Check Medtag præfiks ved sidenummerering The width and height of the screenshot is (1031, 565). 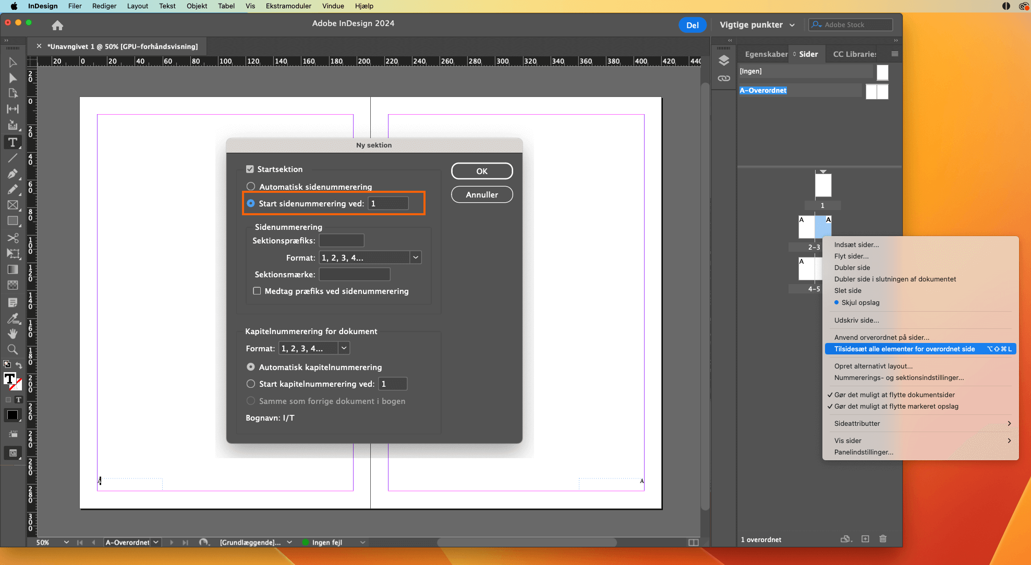click(257, 291)
